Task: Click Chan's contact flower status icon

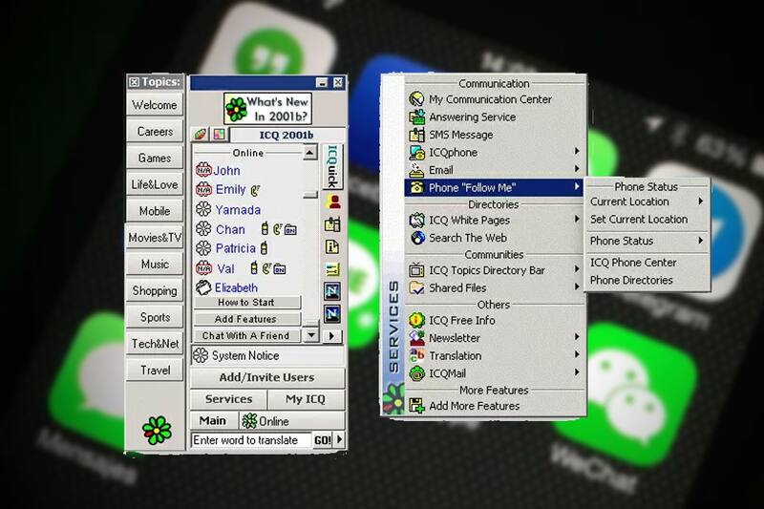Action: click(202, 229)
